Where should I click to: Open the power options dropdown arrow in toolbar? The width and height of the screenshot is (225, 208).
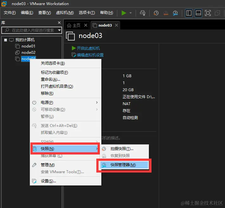click(131, 13)
